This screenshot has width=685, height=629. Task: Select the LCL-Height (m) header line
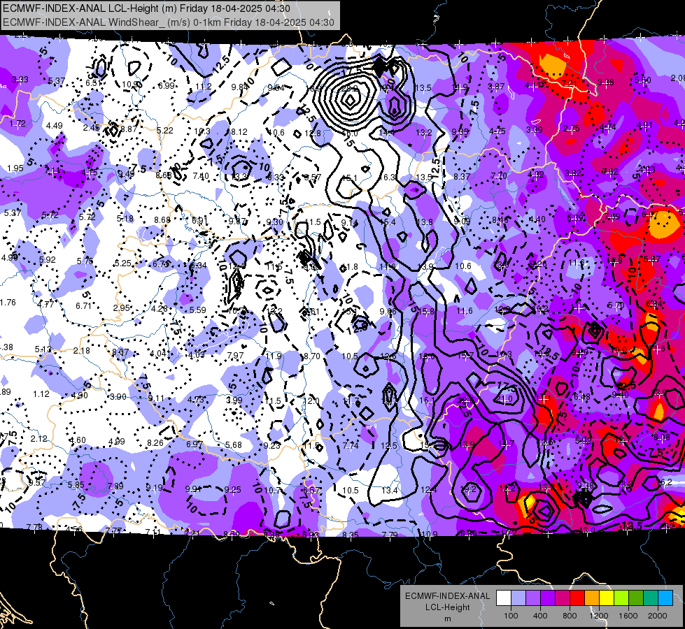146,8
